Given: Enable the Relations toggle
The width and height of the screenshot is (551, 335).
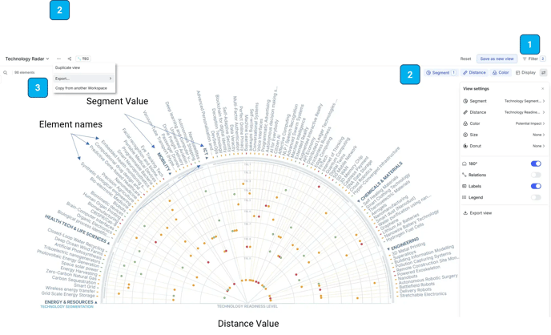Looking at the screenshot, I should point(536,175).
